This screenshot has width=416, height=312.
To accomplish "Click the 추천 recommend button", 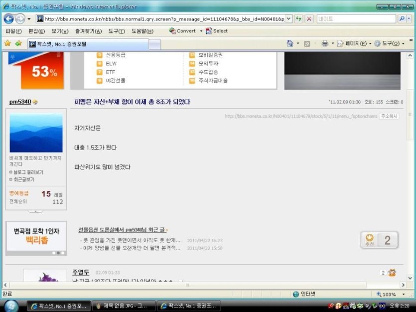I will [x=370, y=240].
